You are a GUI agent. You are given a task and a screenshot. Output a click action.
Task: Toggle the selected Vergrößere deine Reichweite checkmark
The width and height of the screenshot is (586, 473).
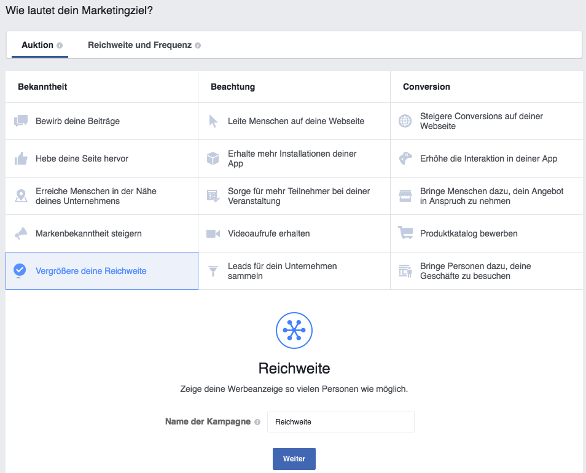pyautogui.click(x=20, y=270)
